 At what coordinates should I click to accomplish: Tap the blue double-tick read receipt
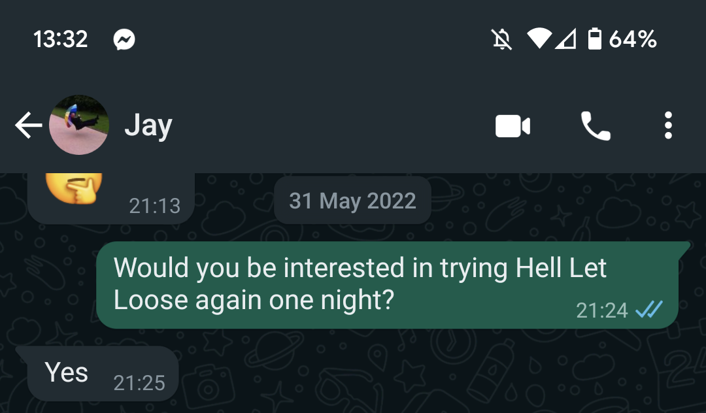pos(648,310)
